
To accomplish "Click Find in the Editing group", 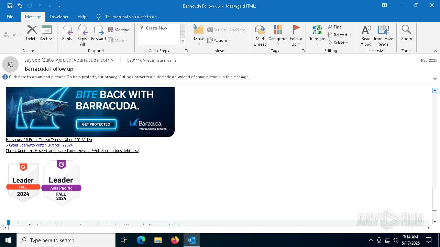I will 335,27.
